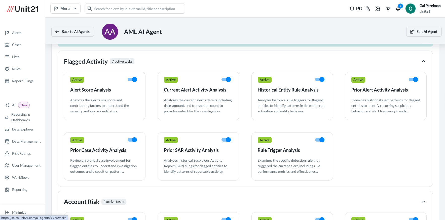Image resolution: width=445 pixels, height=220 pixels.
Task: Open the Gal Perelman user menu
Action: pos(430,9)
